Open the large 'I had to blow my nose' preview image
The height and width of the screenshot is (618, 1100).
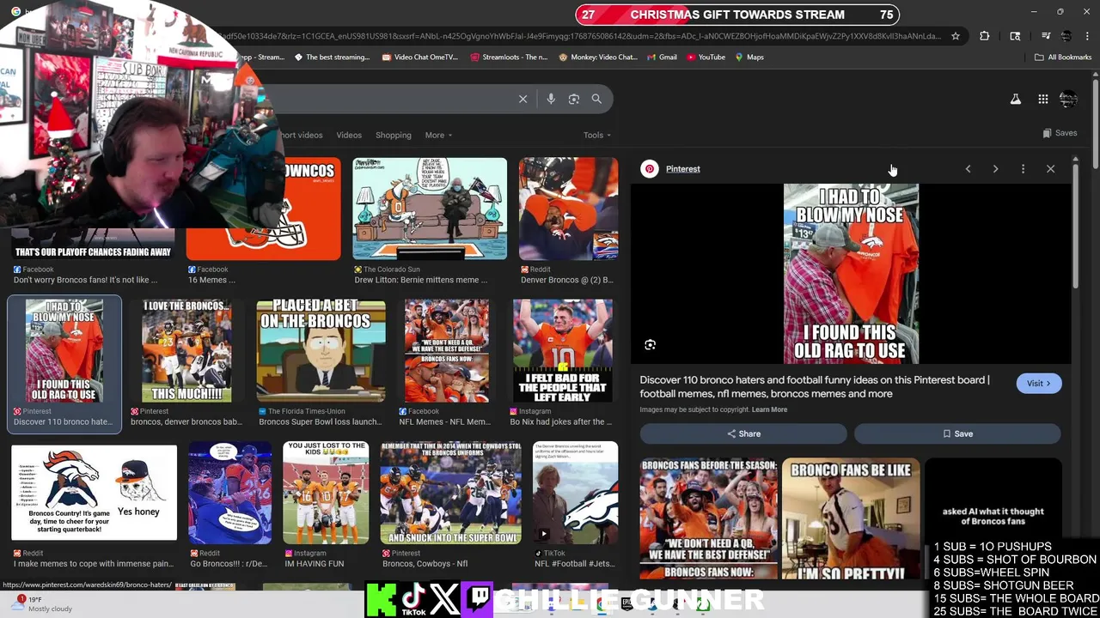click(851, 274)
